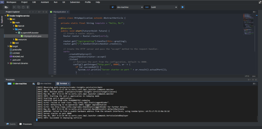Screen dimensions: 262x129
Task: Click the Cut scissors icon in toolbar
Action: (x=14, y=7)
